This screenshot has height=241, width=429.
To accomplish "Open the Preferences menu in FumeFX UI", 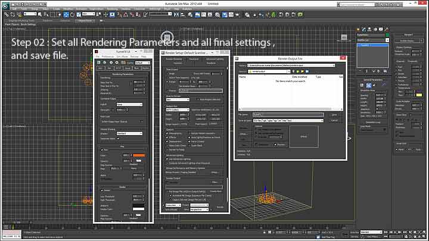I will 107,57.
